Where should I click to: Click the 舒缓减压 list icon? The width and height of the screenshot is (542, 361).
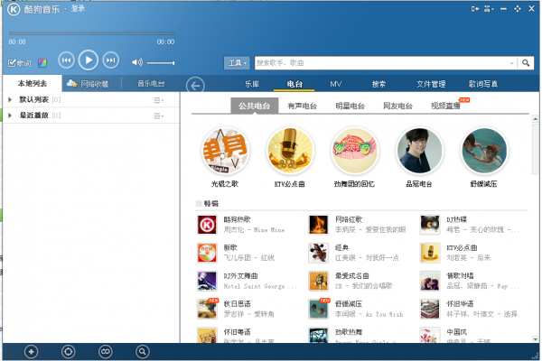[x=318, y=309]
